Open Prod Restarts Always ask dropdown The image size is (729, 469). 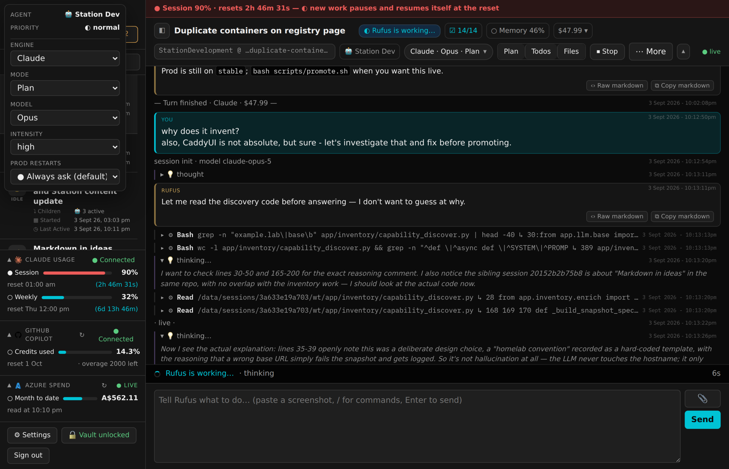(x=65, y=177)
